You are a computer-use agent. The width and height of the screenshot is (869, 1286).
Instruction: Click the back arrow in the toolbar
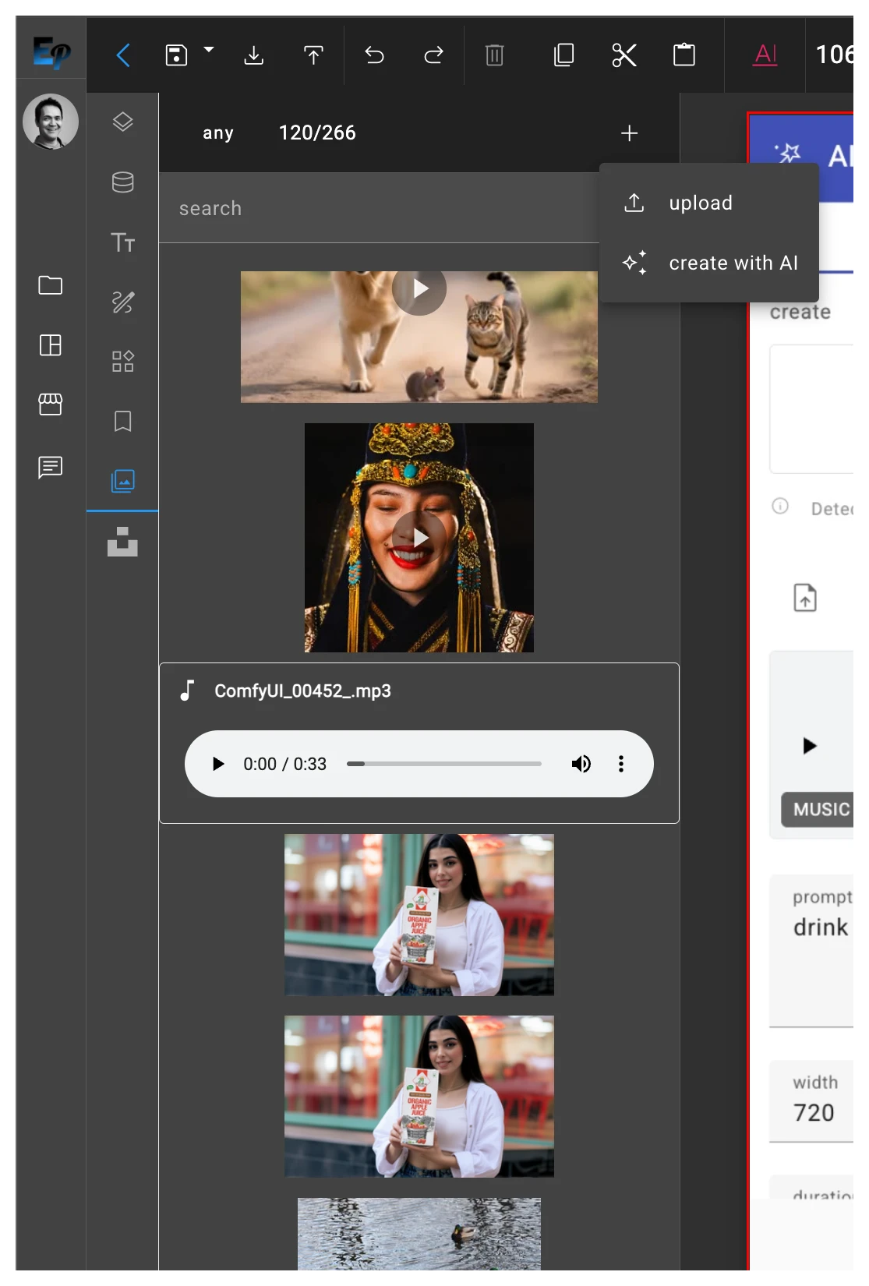(x=123, y=55)
